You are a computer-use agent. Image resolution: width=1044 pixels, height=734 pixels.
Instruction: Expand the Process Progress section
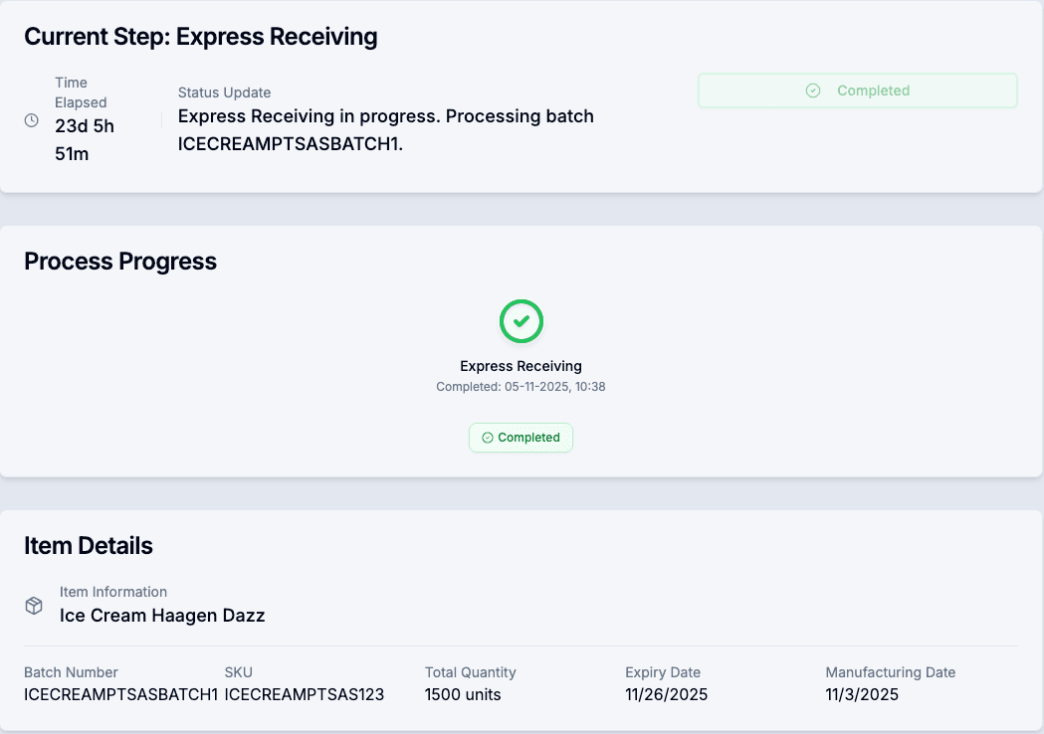(x=120, y=261)
